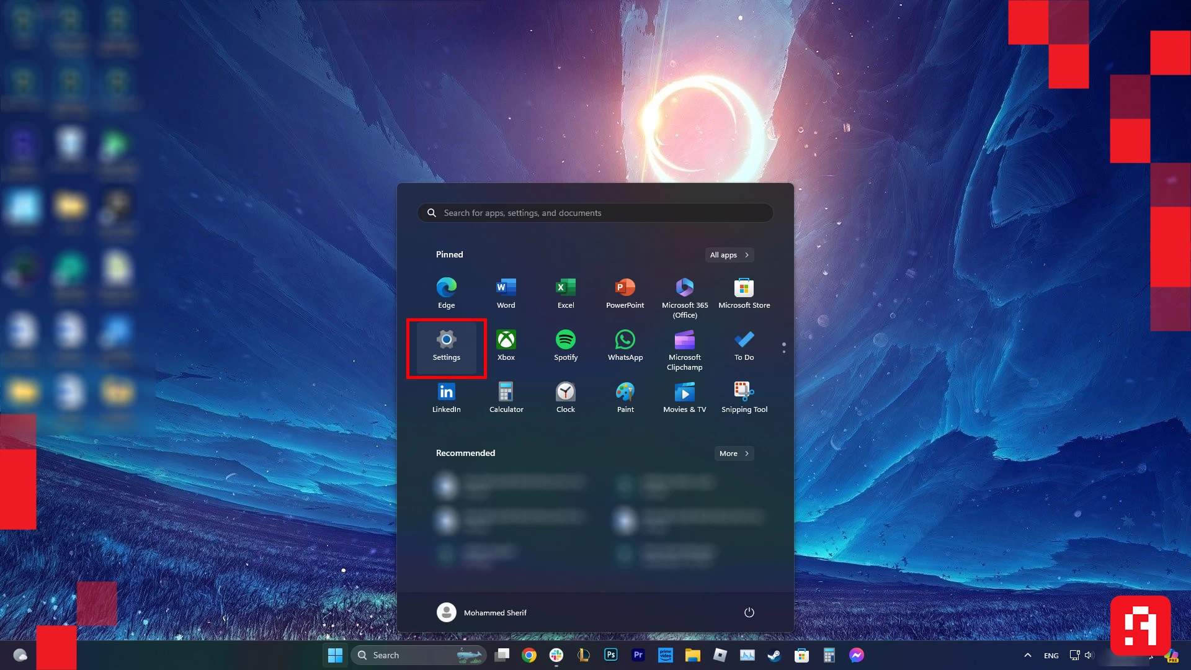Launch the Snipping Tool
This screenshot has width=1191, height=670.
[744, 398]
